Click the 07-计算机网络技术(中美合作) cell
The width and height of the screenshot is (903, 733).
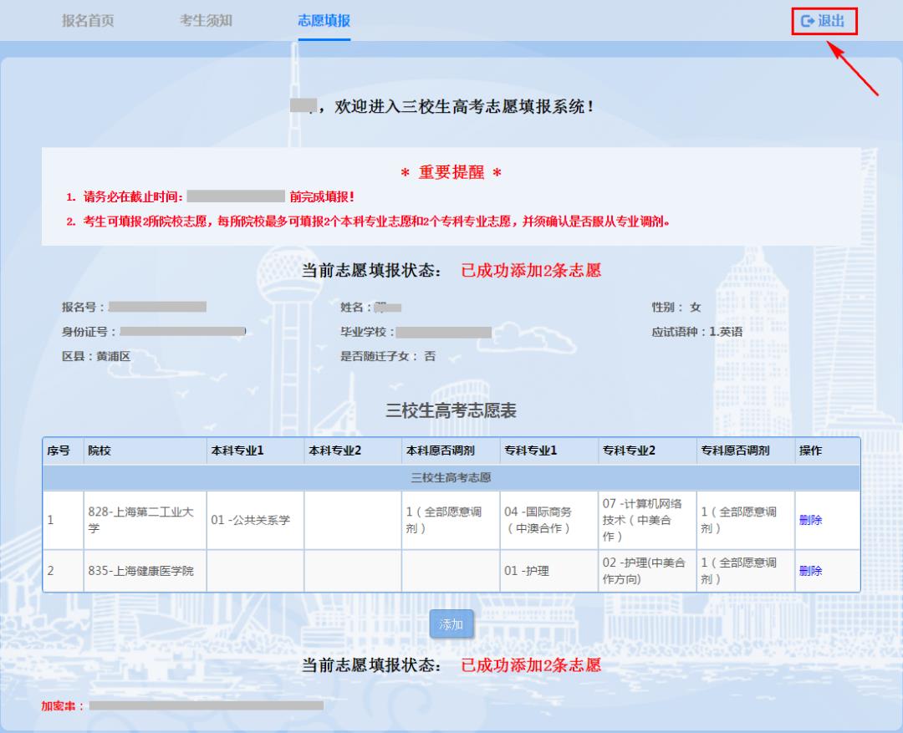pyautogui.click(x=644, y=520)
